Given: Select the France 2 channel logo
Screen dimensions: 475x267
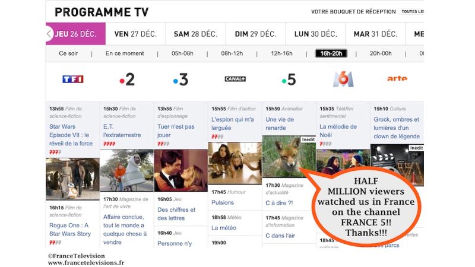Looking at the screenshot, I should click(127, 80).
